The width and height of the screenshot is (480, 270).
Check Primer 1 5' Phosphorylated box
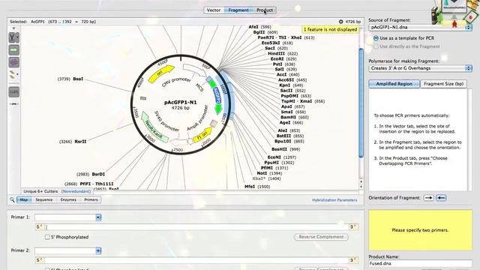(x=47, y=237)
